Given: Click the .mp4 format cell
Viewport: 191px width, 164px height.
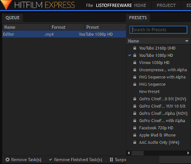Looking at the screenshot, I should pyautogui.click(x=49, y=34).
